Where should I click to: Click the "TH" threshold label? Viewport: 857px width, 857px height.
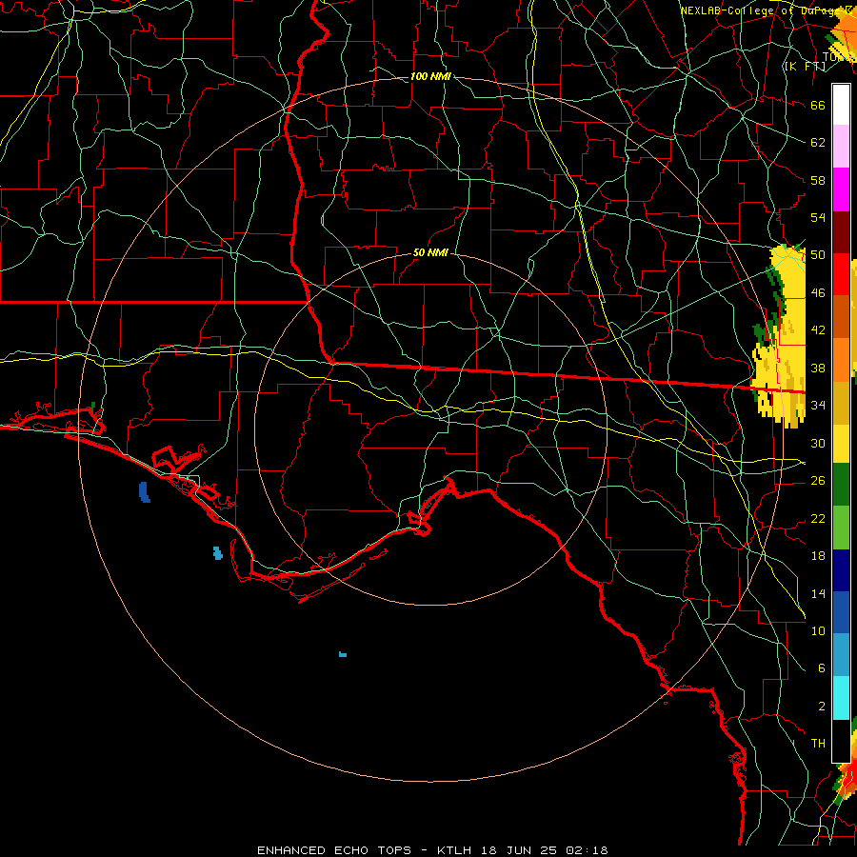coord(818,744)
